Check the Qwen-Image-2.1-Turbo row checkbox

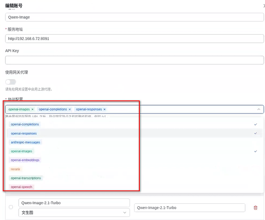click(x=11, y=207)
